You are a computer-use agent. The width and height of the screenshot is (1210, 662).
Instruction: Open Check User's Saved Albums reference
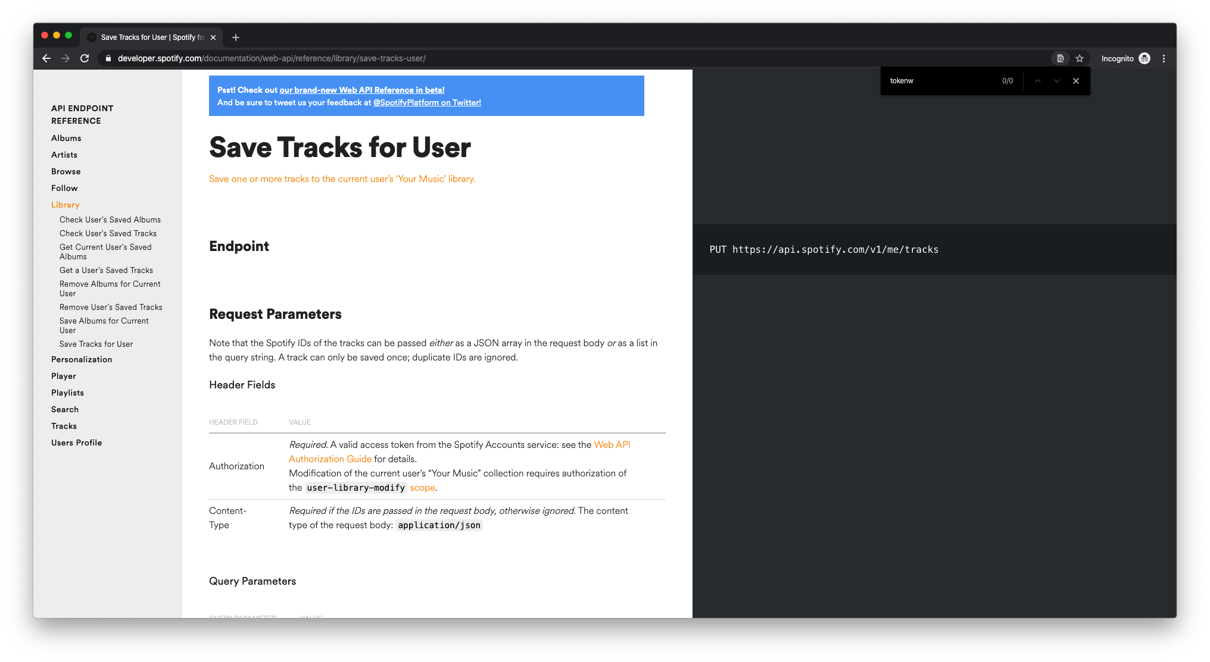pos(110,219)
